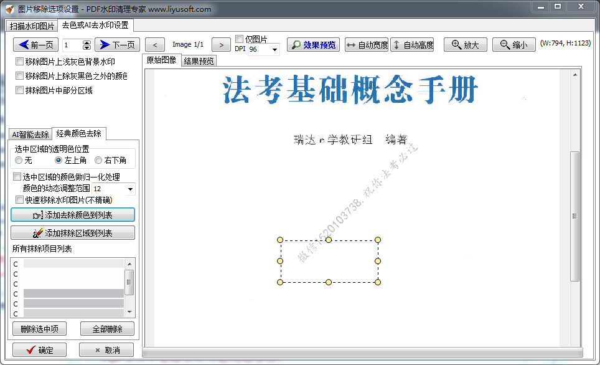Select 右下角 transparent color position
This screenshot has height=365, width=600.
pyautogui.click(x=98, y=161)
